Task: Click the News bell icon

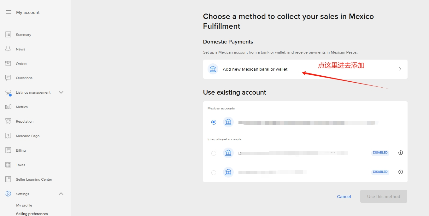Action: pos(8,49)
